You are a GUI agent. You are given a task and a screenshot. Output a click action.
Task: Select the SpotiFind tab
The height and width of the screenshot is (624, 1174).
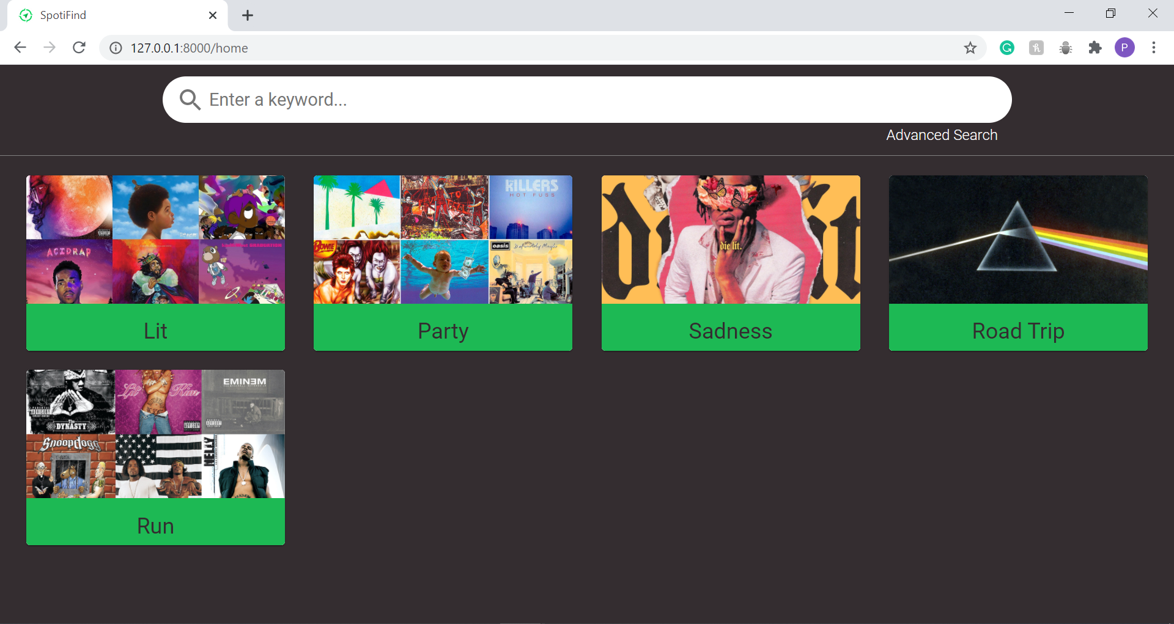click(x=117, y=15)
